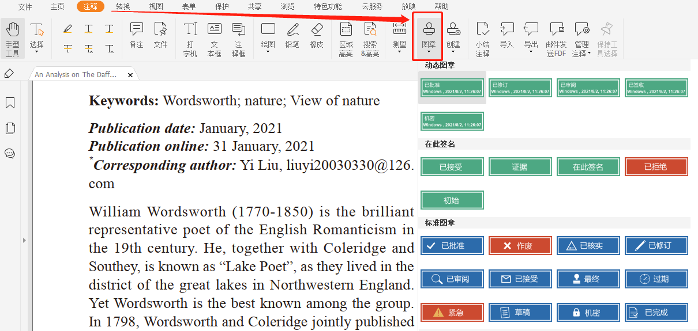
Task: Close the An Analysis on The Daff... tab
Action: coord(130,75)
